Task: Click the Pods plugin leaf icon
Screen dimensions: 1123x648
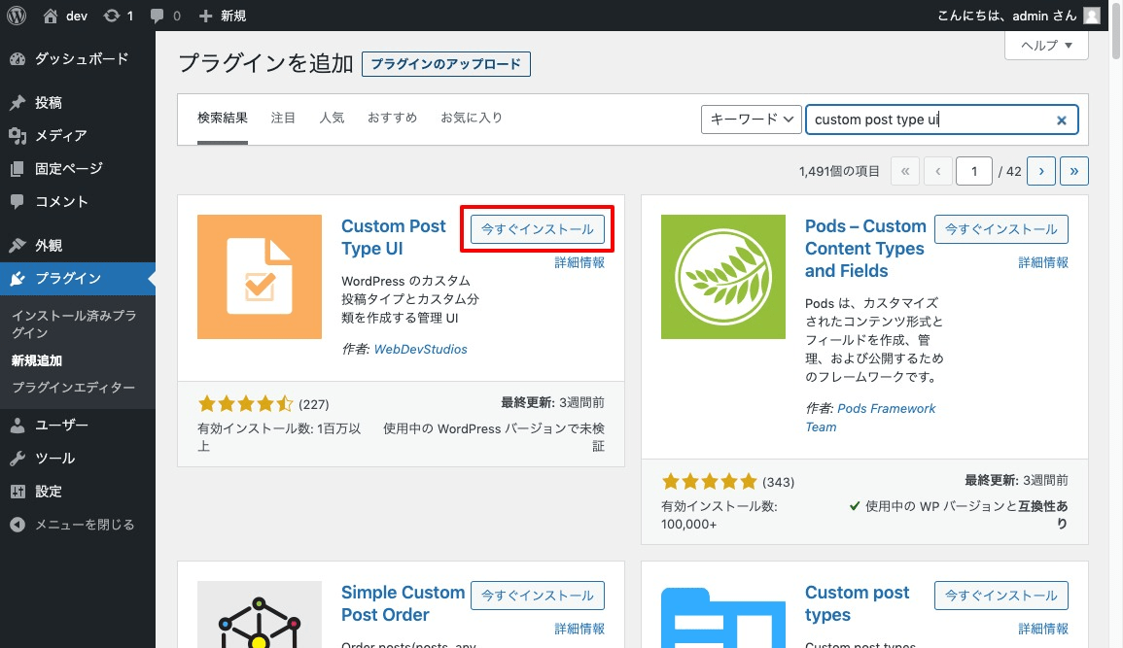Action: (722, 277)
